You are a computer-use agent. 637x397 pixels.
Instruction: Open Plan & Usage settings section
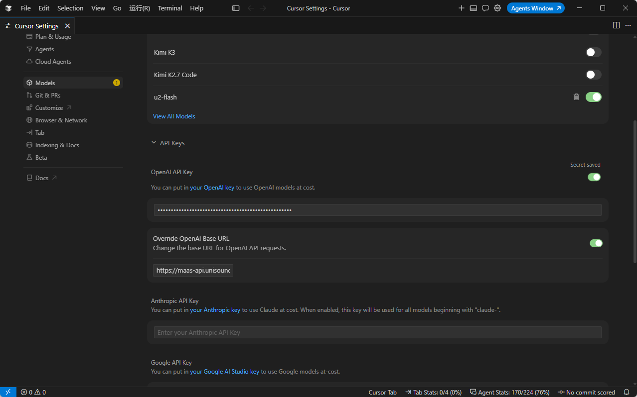click(x=73, y=37)
